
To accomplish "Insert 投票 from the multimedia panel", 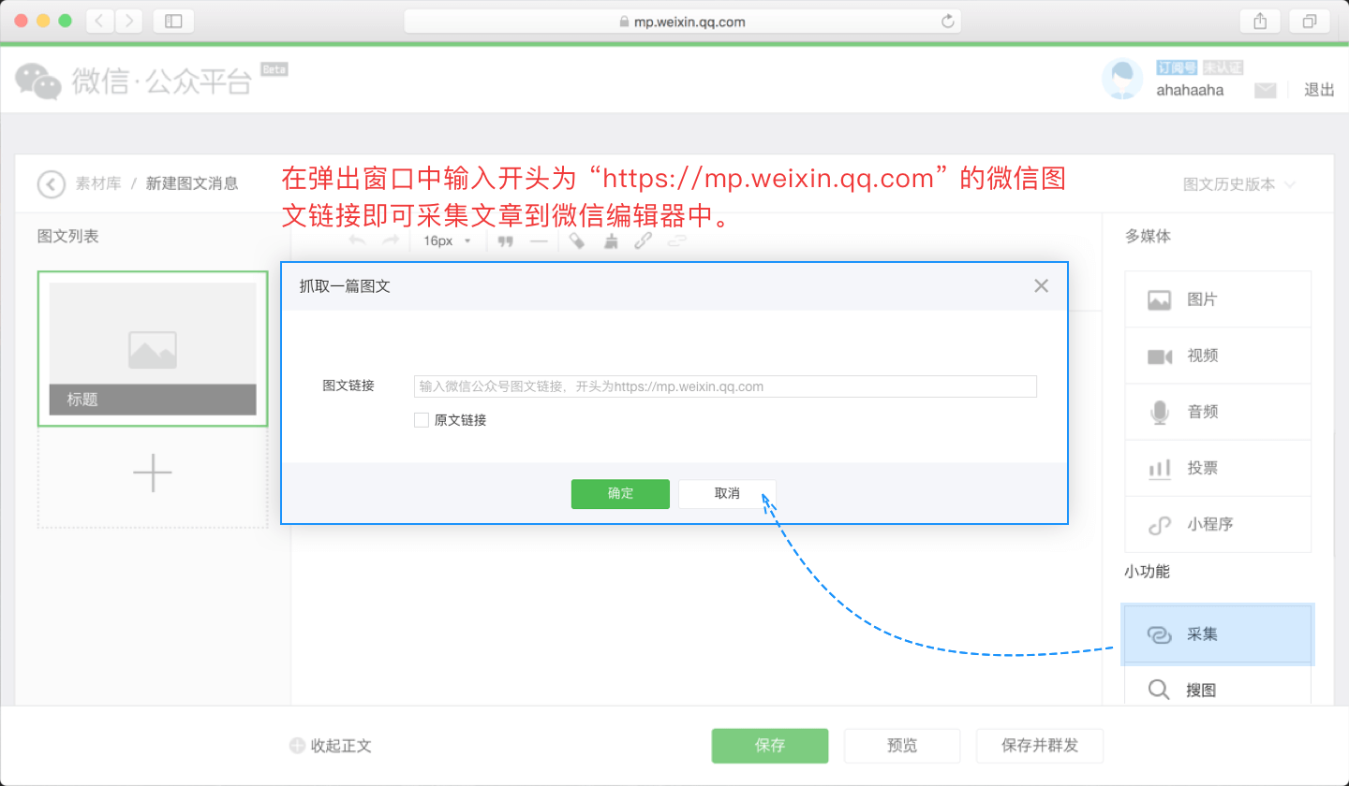I will tap(1218, 468).
